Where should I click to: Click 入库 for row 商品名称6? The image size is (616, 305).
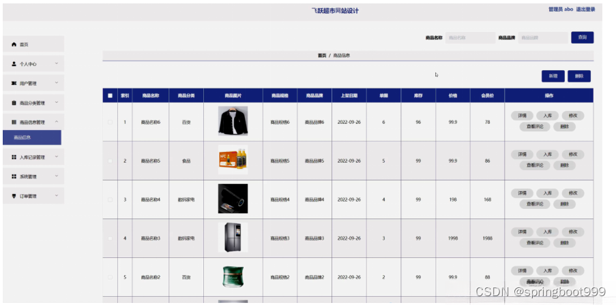(x=547, y=116)
